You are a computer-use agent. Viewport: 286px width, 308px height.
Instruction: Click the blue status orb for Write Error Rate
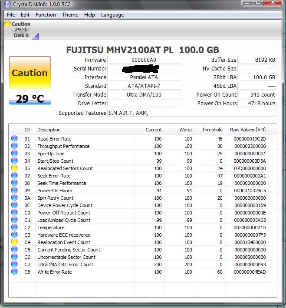(14, 271)
